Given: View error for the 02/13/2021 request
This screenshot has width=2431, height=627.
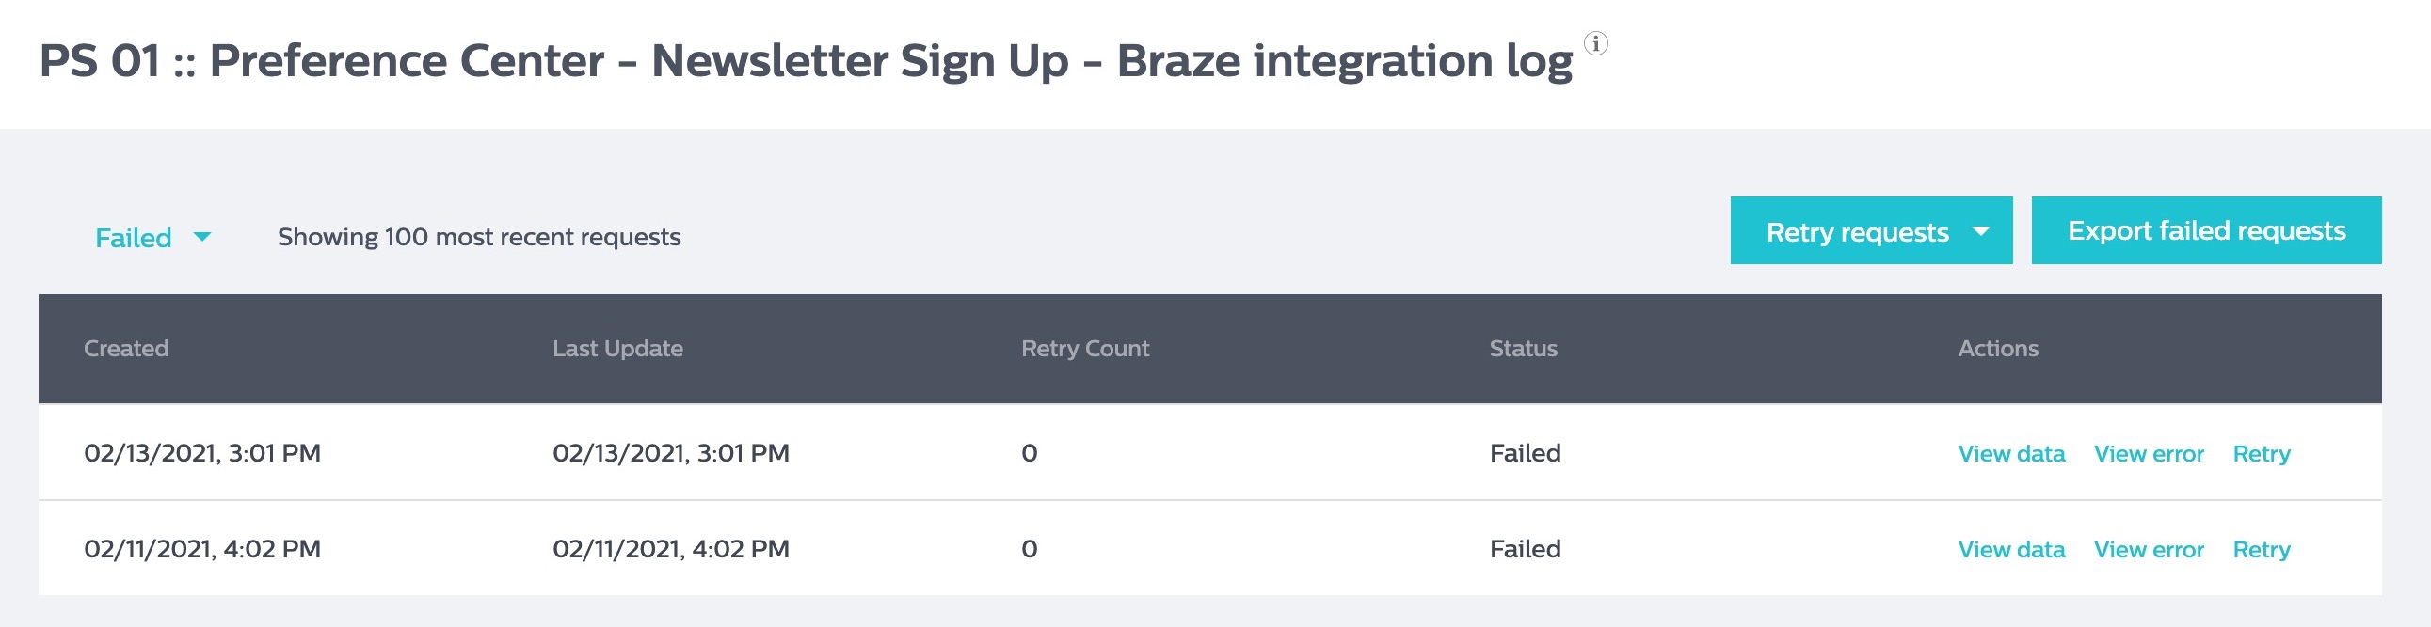Looking at the screenshot, I should coord(2148,453).
